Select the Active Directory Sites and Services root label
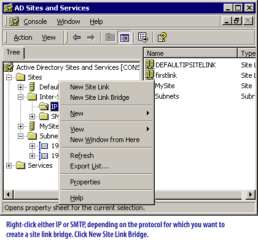 [78, 67]
